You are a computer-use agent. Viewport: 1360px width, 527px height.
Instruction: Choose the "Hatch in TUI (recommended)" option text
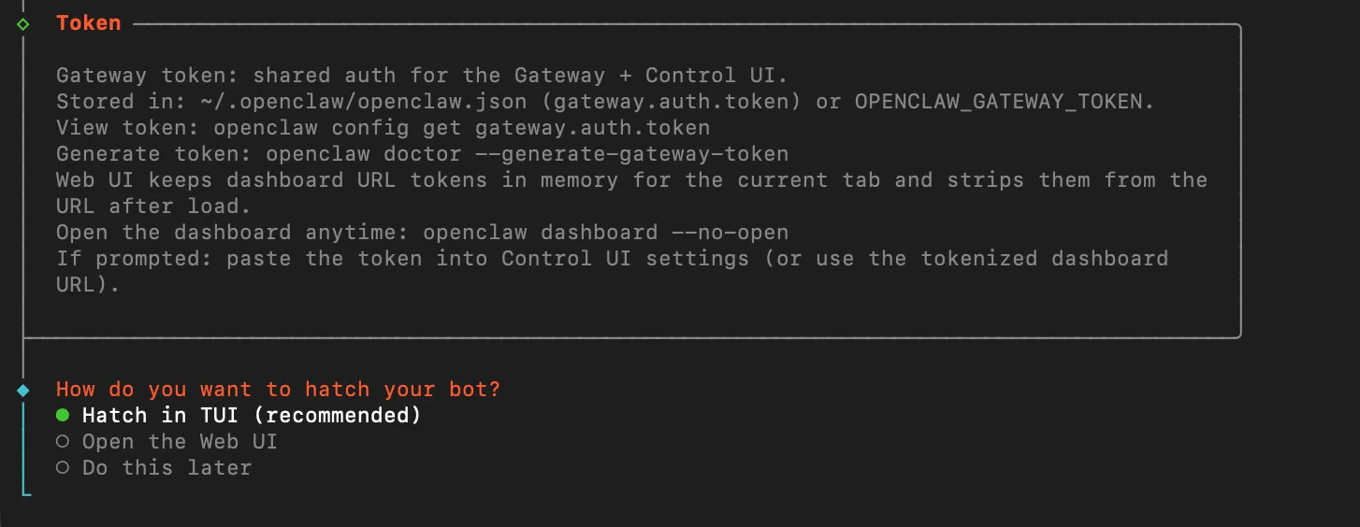252,415
